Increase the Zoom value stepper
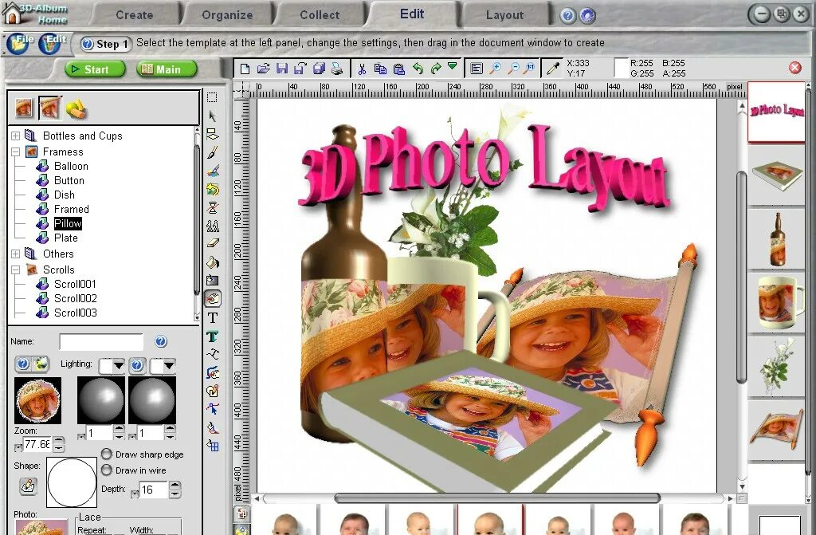The height and width of the screenshot is (535, 816). (x=59, y=441)
